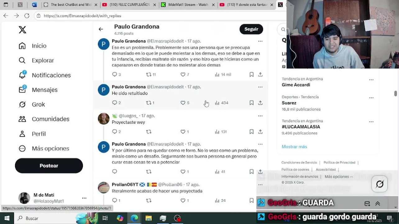Open Política de Privacidad link
This screenshot has height=224, width=399.
[339, 162]
